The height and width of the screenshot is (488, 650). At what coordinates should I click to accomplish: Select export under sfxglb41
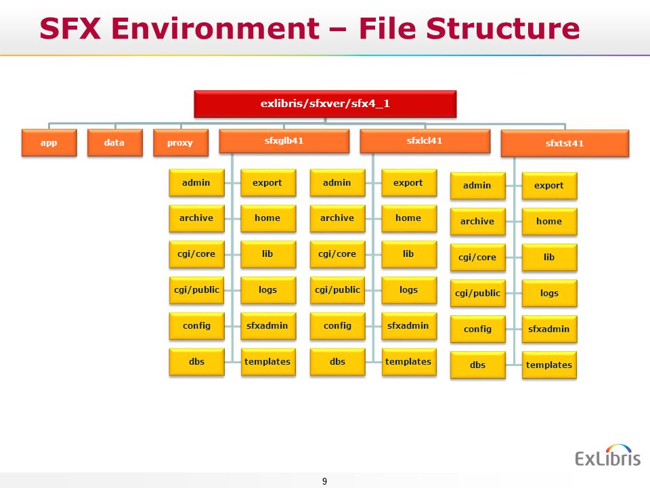click(268, 182)
